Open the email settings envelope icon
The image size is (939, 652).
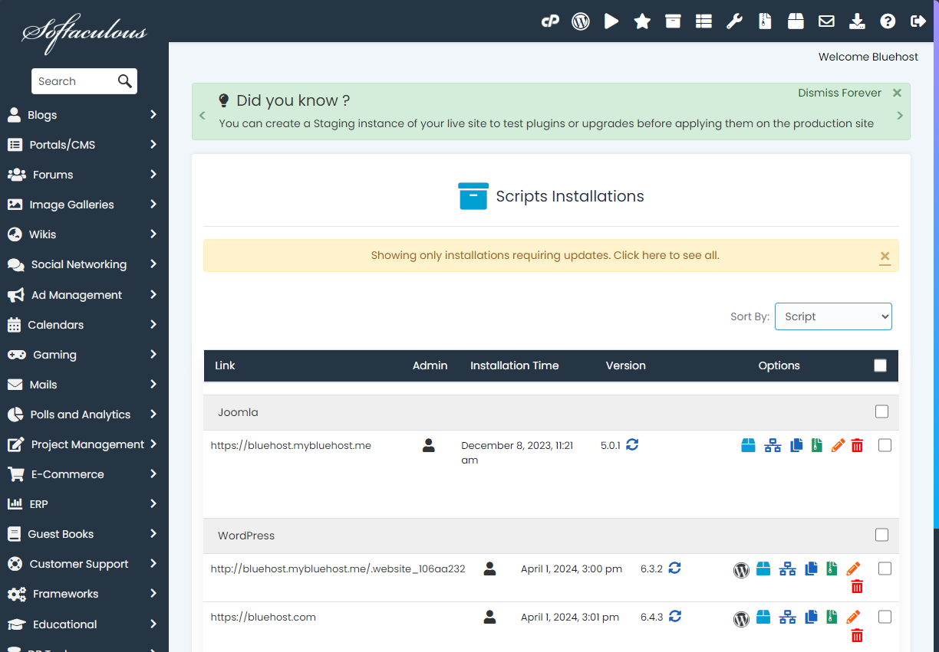point(826,21)
